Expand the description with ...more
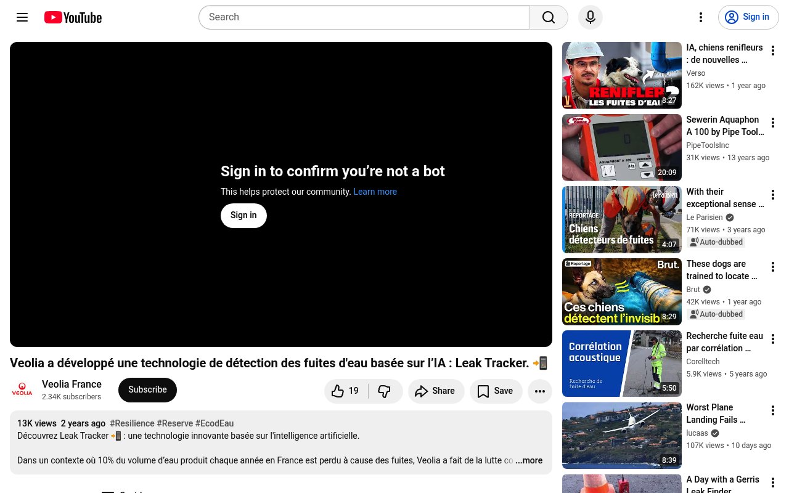The image size is (789, 493). (529, 460)
